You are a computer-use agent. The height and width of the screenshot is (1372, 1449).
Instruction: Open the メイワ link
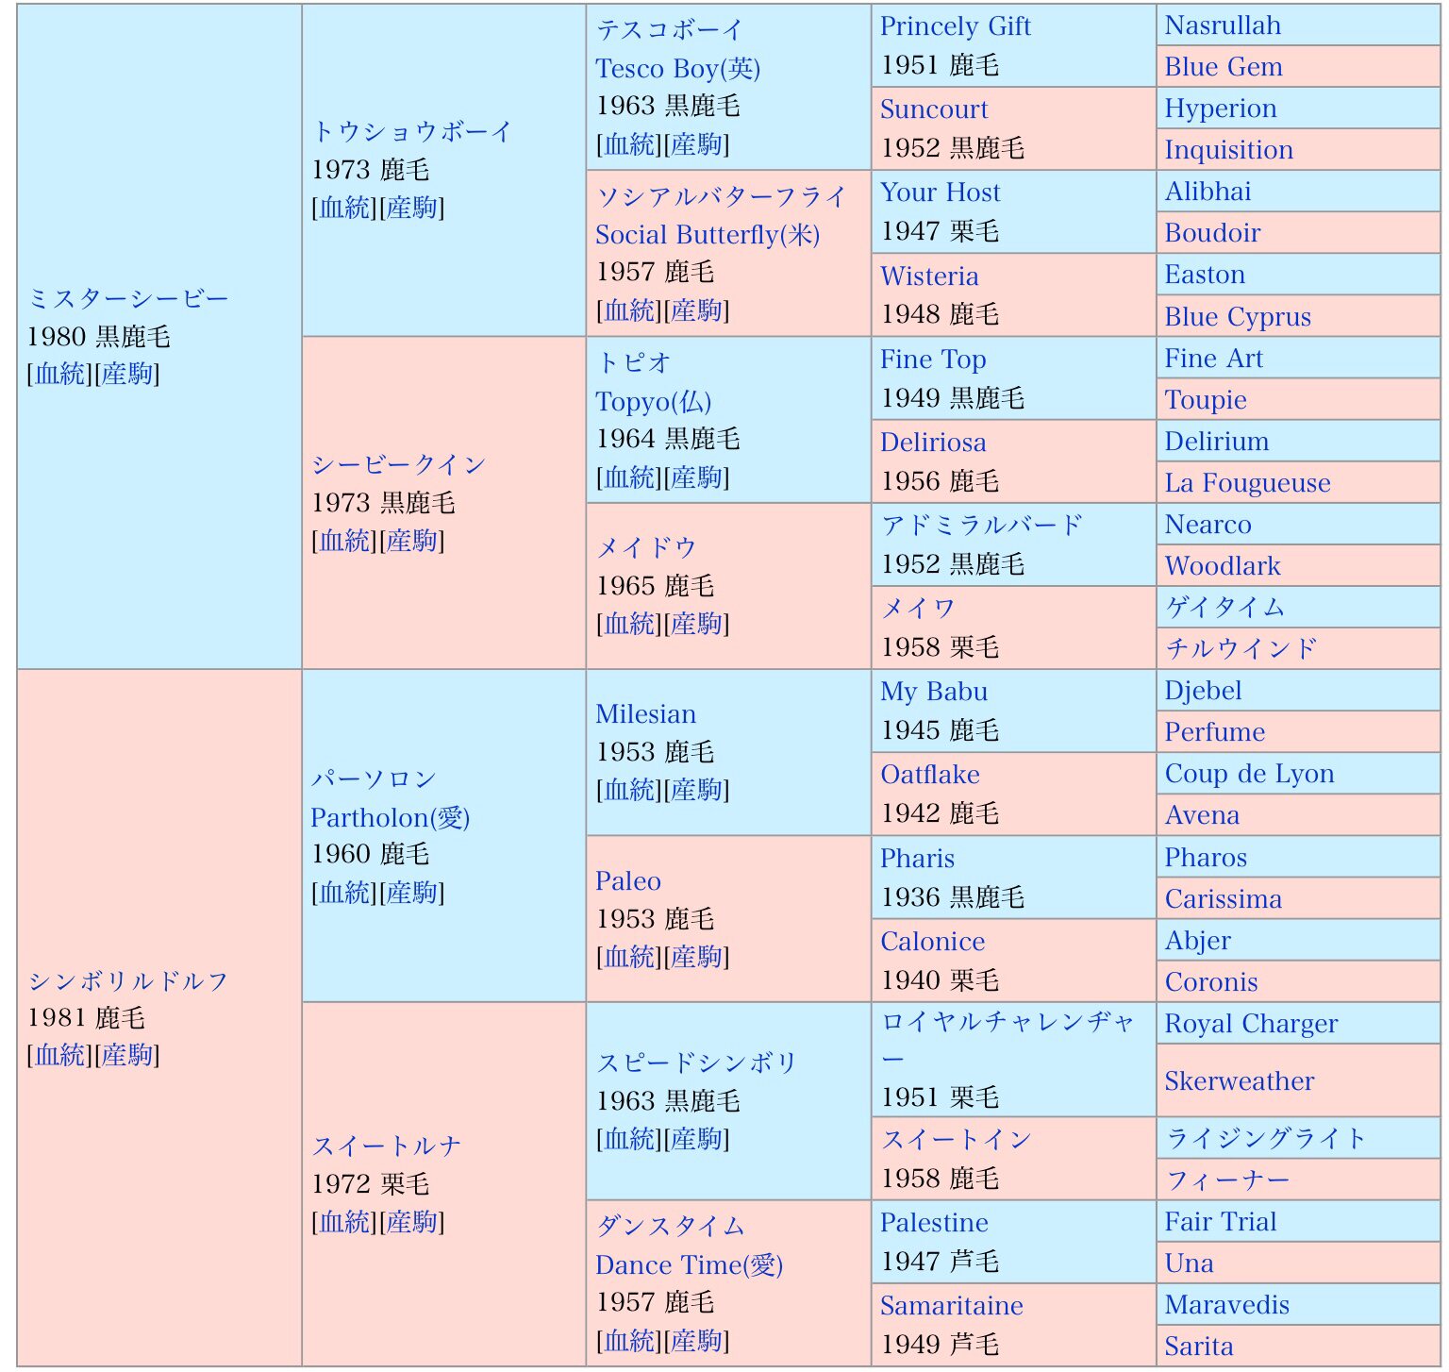919,609
